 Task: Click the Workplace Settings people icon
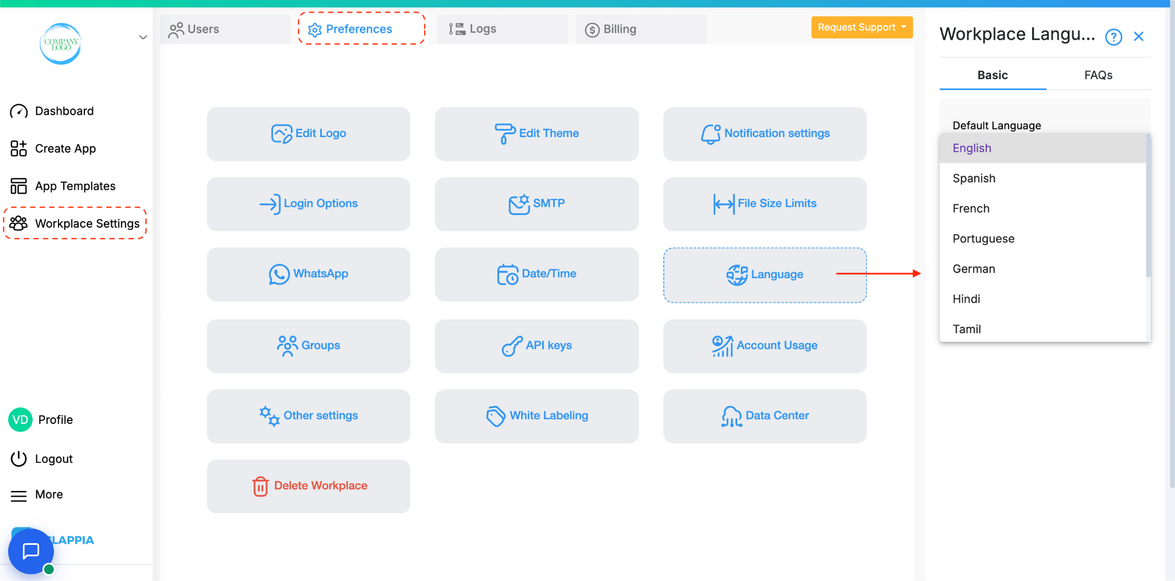point(19,223)
